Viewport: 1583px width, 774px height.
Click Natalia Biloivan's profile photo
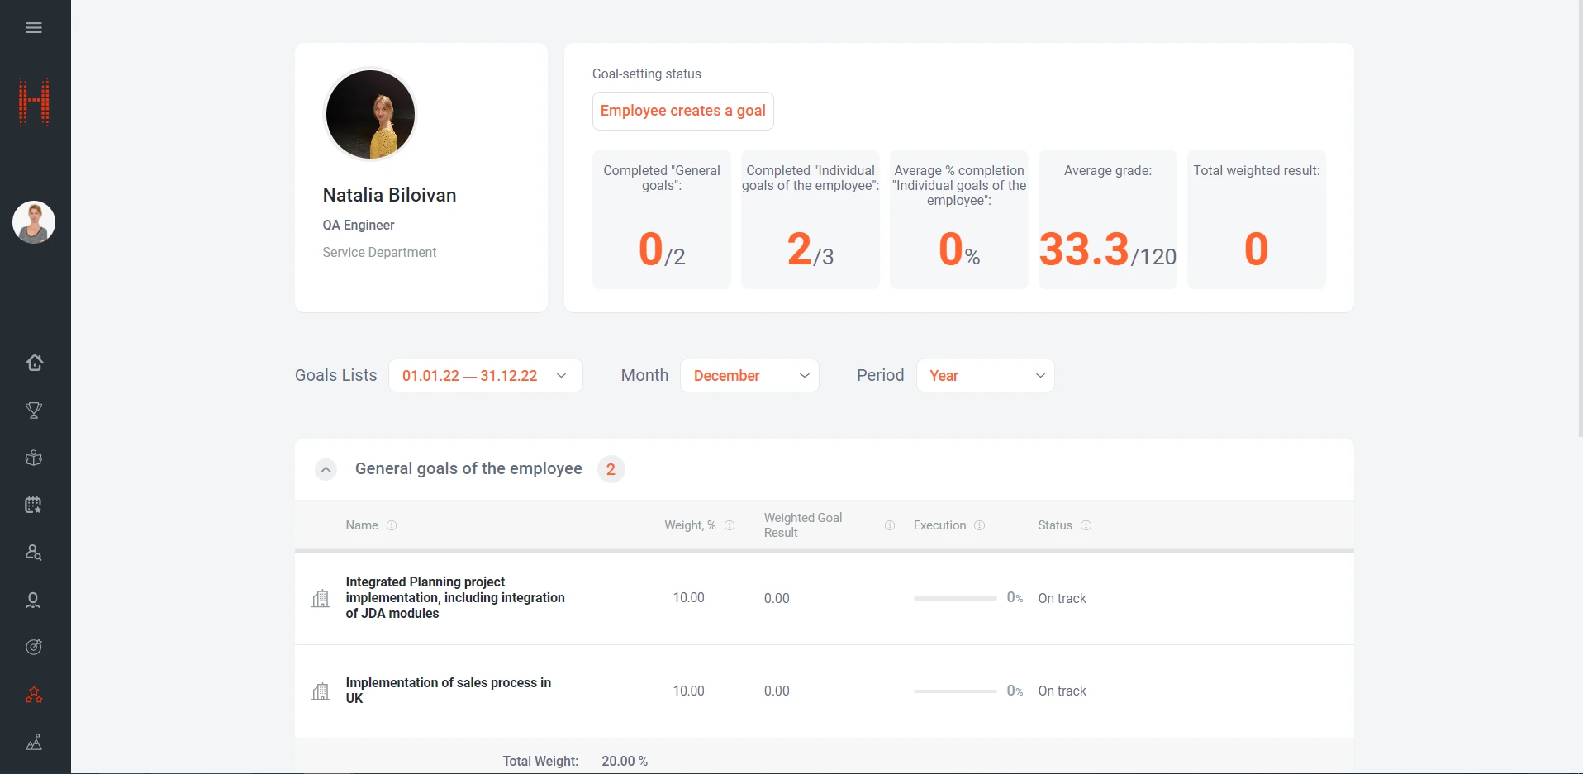pyautogui.click(x=370, y=114)
